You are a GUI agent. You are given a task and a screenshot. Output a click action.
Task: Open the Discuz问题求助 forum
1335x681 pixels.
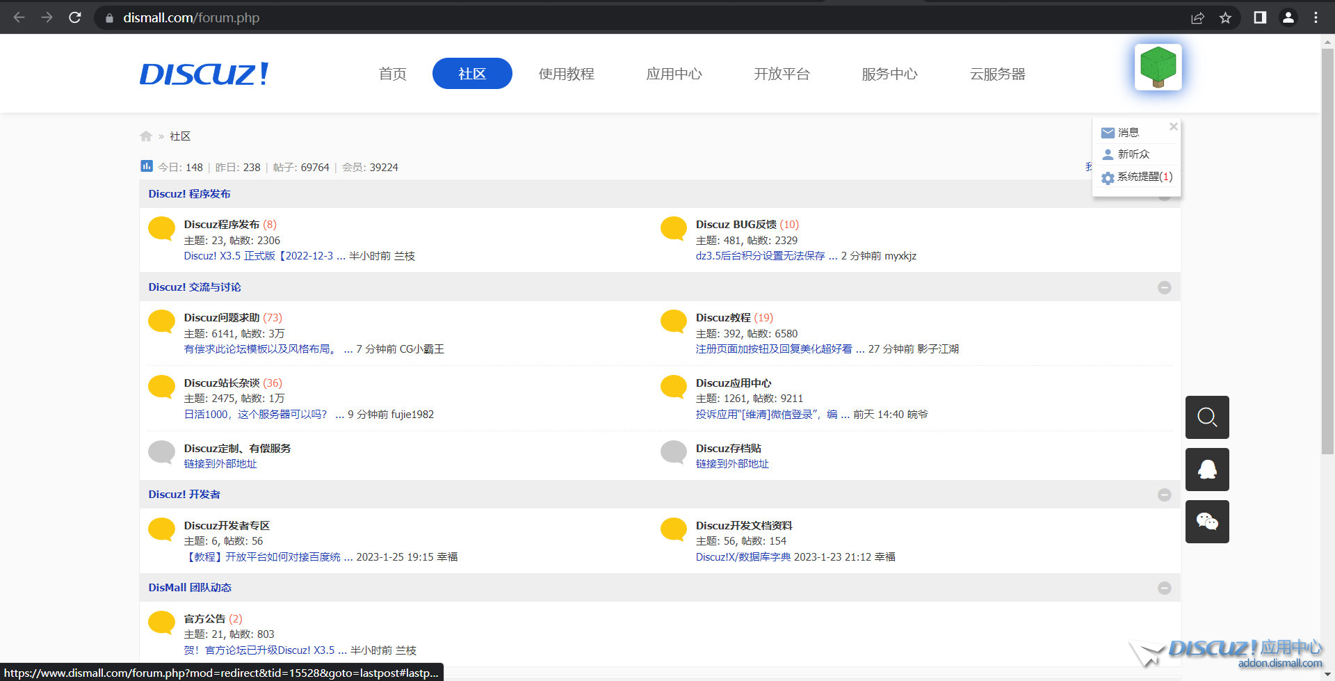click(221, 317)
